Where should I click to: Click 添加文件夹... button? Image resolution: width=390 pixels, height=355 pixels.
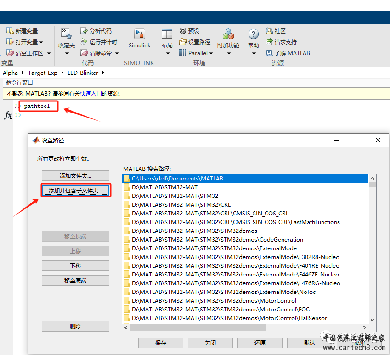75,176
